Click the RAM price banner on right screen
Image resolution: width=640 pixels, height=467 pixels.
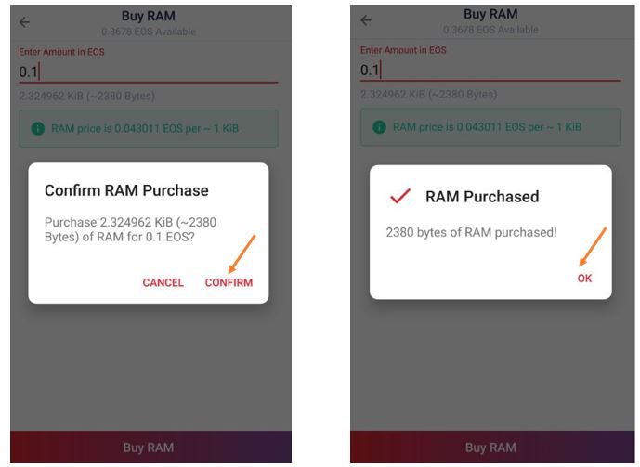tap(490, 127)
